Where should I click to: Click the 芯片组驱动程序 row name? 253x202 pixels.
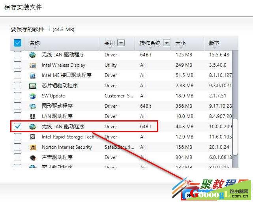60,86
